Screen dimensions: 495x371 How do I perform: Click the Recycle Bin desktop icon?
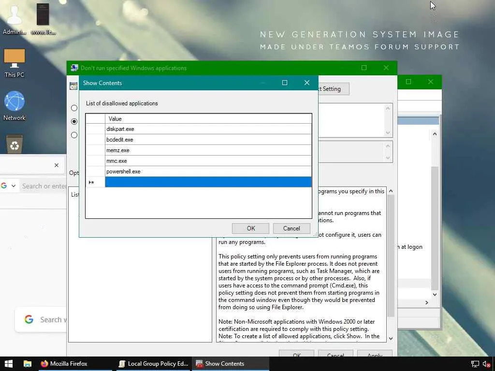15,144
